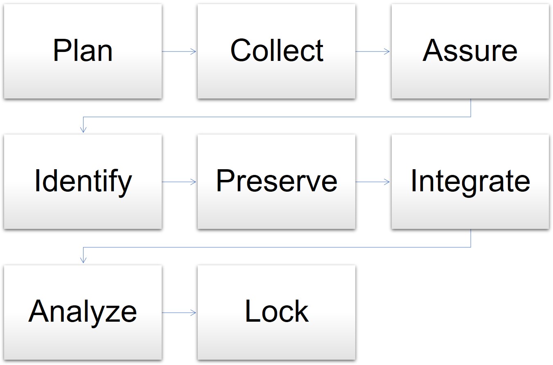Select arrow between Identify and Preserve
Image resolution: width=553 pixels, height=365 pixels.
[179, 182]
